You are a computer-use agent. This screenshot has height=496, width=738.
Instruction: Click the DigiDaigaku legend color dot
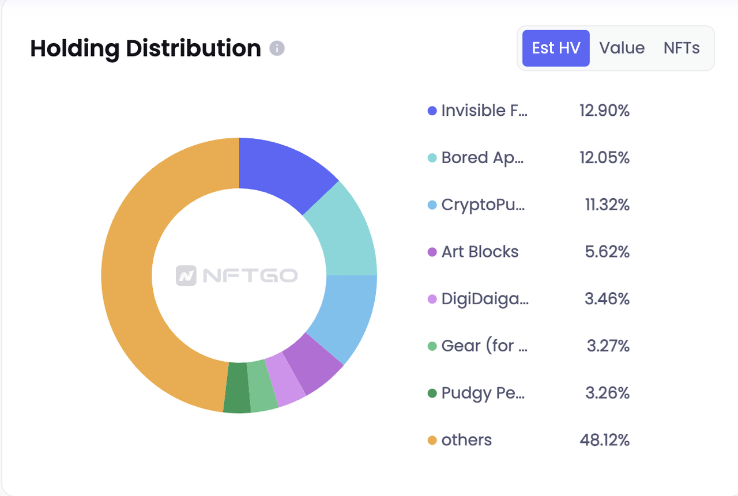pyautogui.click(x=432, y=299)
